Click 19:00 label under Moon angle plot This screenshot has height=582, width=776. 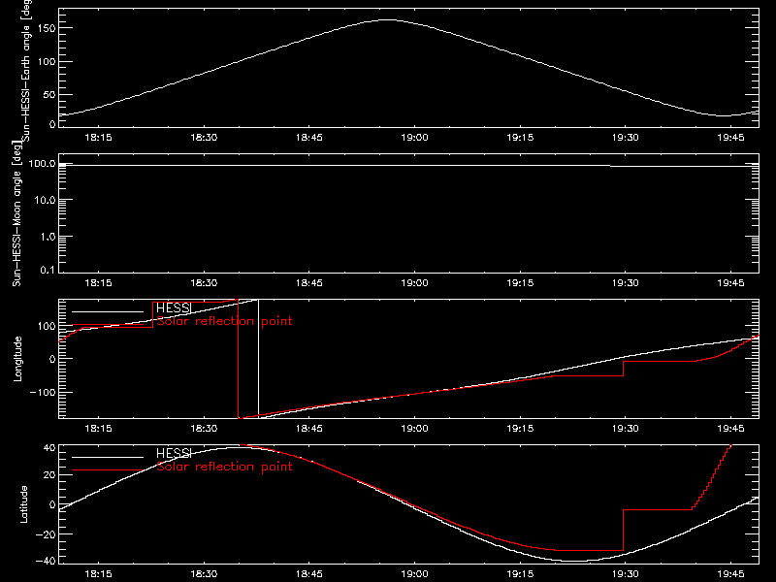click(415, 282)
